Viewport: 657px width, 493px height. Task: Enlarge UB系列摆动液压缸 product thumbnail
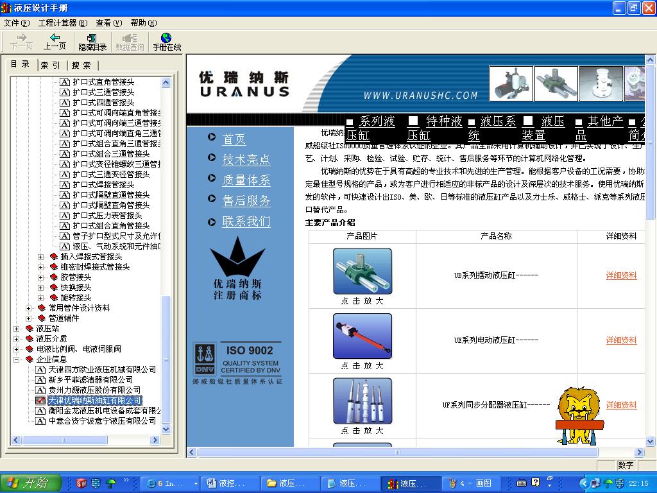(x=363, y=272)
